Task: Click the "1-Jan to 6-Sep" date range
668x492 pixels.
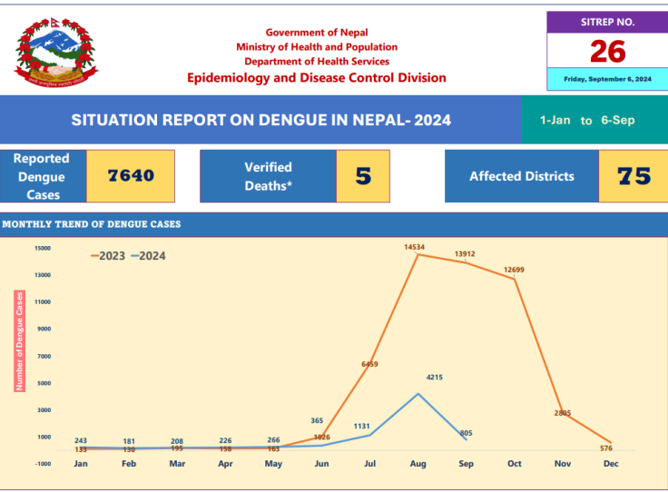Action: click(x=587, y=120)
